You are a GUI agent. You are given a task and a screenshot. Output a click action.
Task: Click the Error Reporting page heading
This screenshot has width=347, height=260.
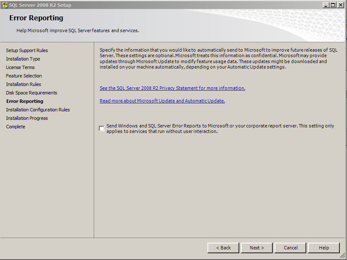point(36,18)
